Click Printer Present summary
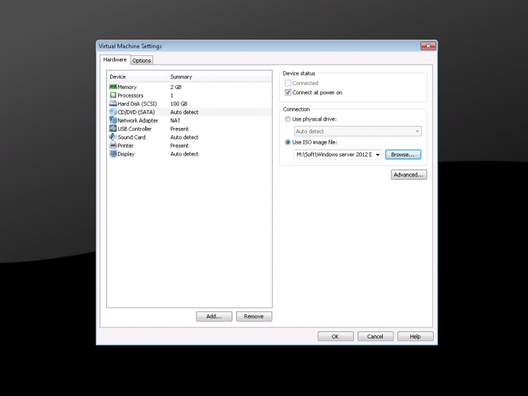The image size is (528, 396). [x=180, y=145]
